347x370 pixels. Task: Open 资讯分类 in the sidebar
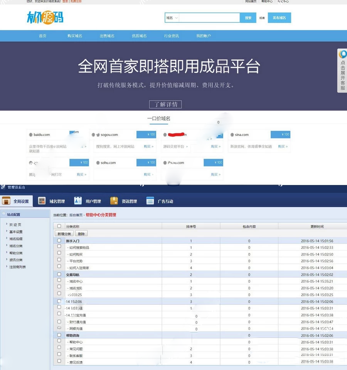[x=16, y=260]
